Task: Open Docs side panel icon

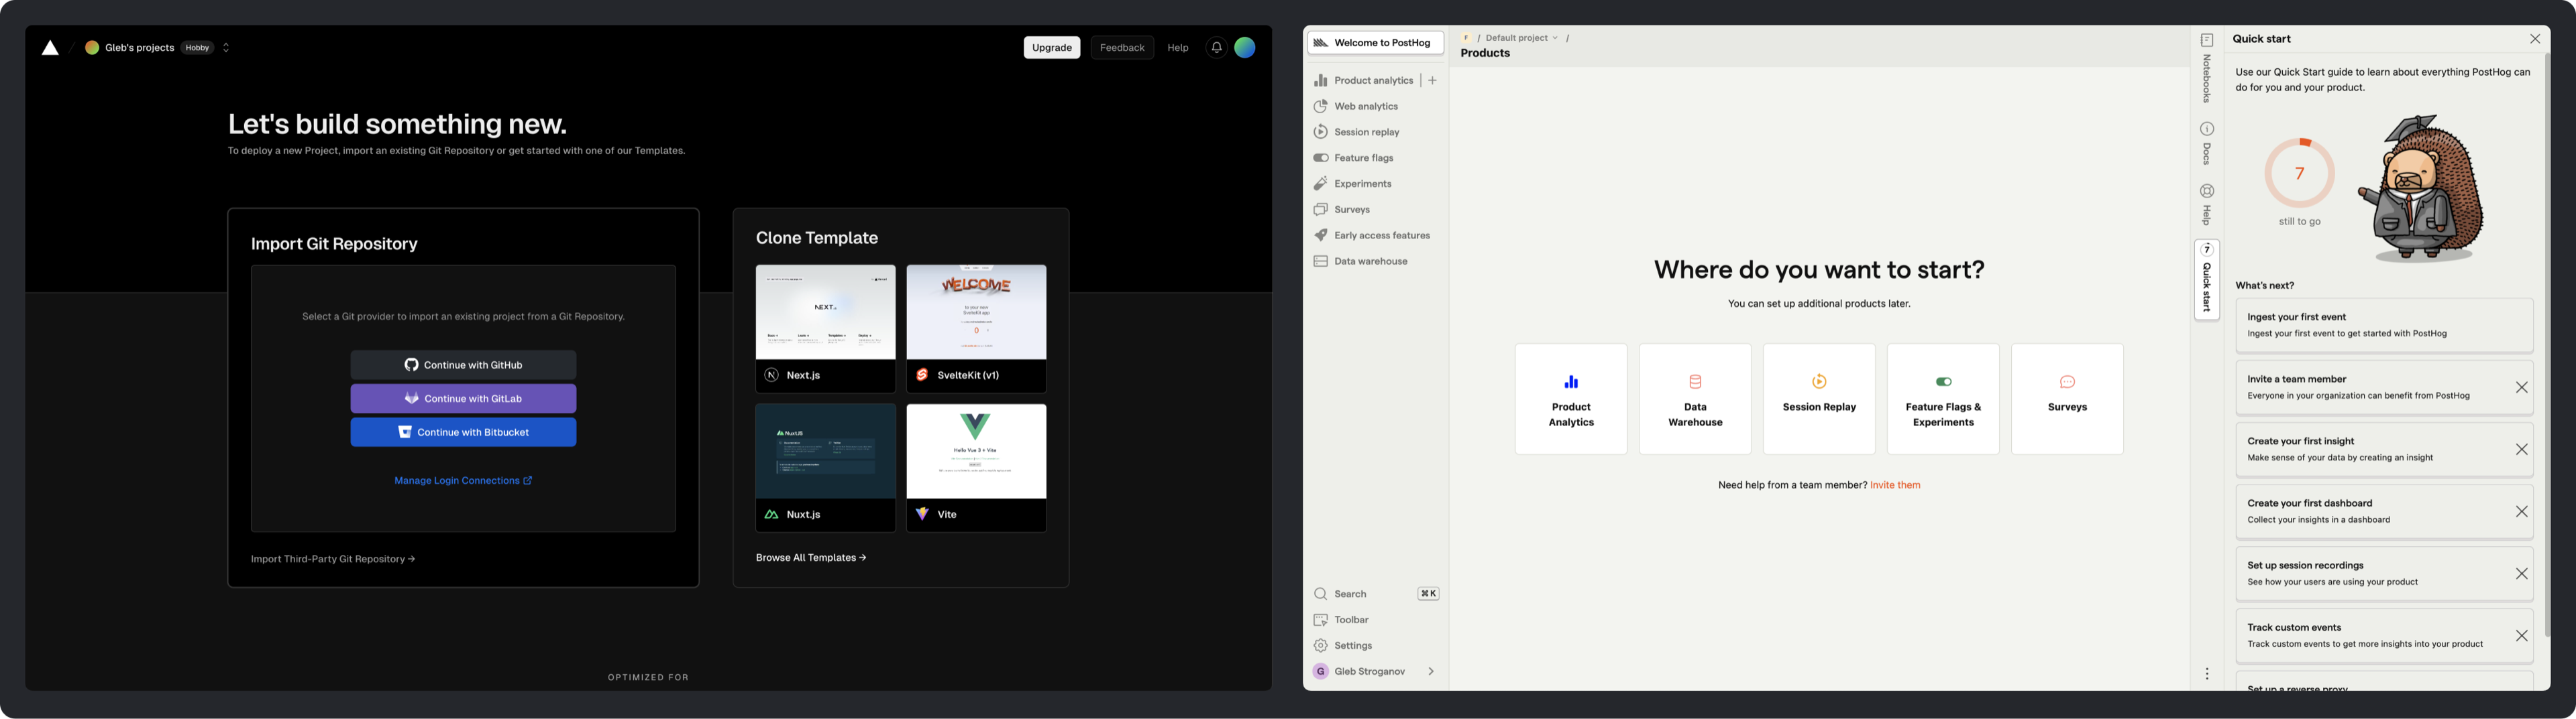Action: [2207, 129]
